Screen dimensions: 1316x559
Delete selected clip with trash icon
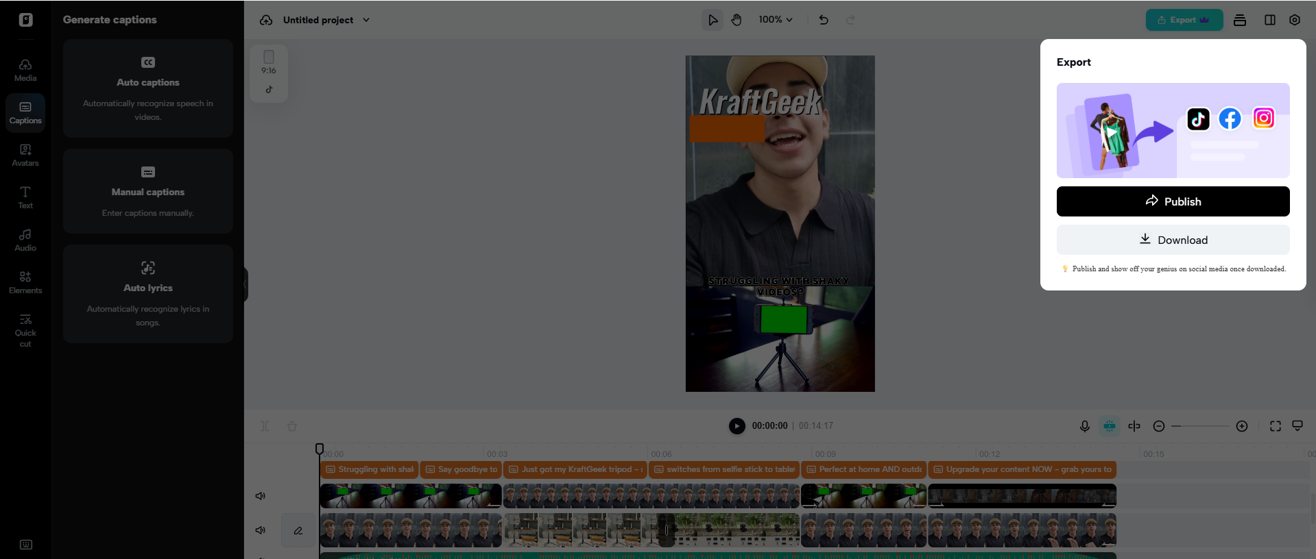point(292,426)
